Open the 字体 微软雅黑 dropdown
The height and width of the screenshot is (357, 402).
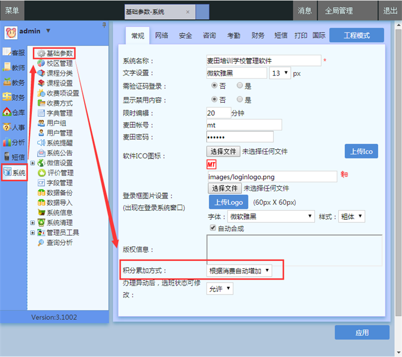coord(271,217)
